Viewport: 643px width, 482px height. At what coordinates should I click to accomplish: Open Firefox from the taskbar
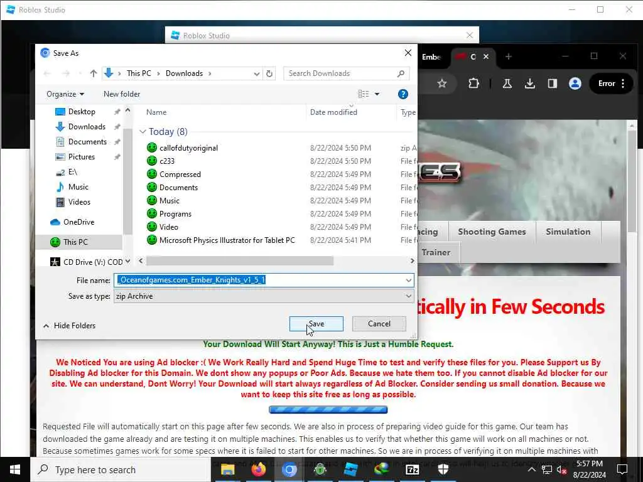[x=258, y=469]
